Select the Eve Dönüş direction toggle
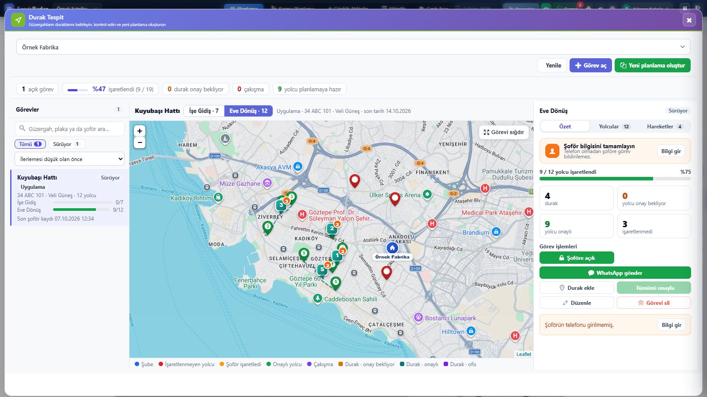 tap(248, 111)
